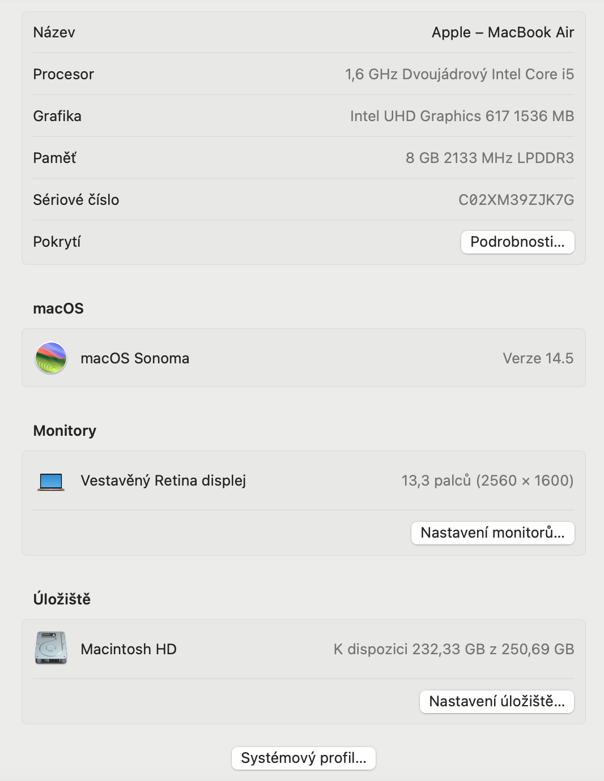The image size is (604, 781).
Task: Click the Macintosh HD disk name
Action: tap(129, 649)
